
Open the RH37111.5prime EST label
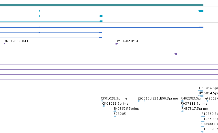[194, 104]
